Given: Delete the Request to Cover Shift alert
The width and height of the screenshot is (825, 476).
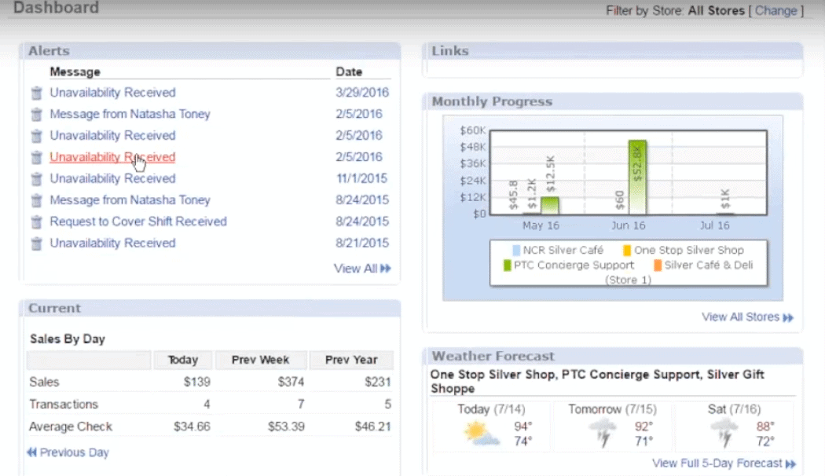Looking at the screenshot, I should pos(36,222).
